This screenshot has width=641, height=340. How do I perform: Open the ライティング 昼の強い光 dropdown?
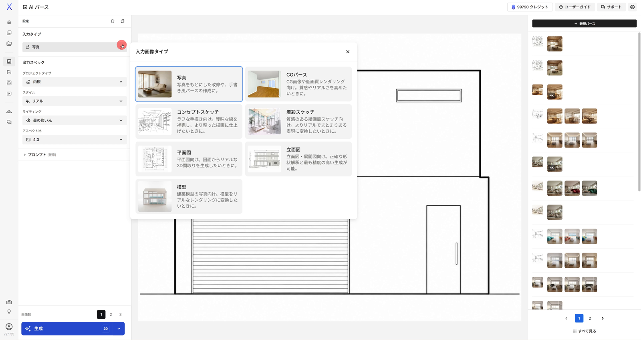click(75, 120)
